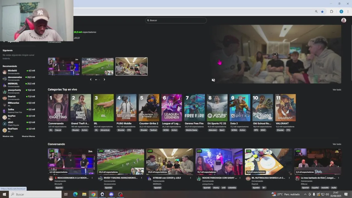Show hidden system tray icons chevron
This screenshot has height=198, width=352.
(305, 194)
